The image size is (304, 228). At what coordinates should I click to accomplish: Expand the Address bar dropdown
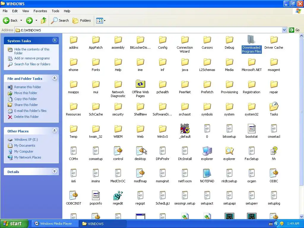284,30
